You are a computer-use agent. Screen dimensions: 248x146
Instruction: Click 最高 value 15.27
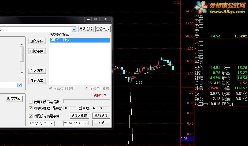click(242, 73)
